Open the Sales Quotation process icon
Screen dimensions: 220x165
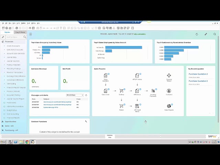tap(106, 76)
